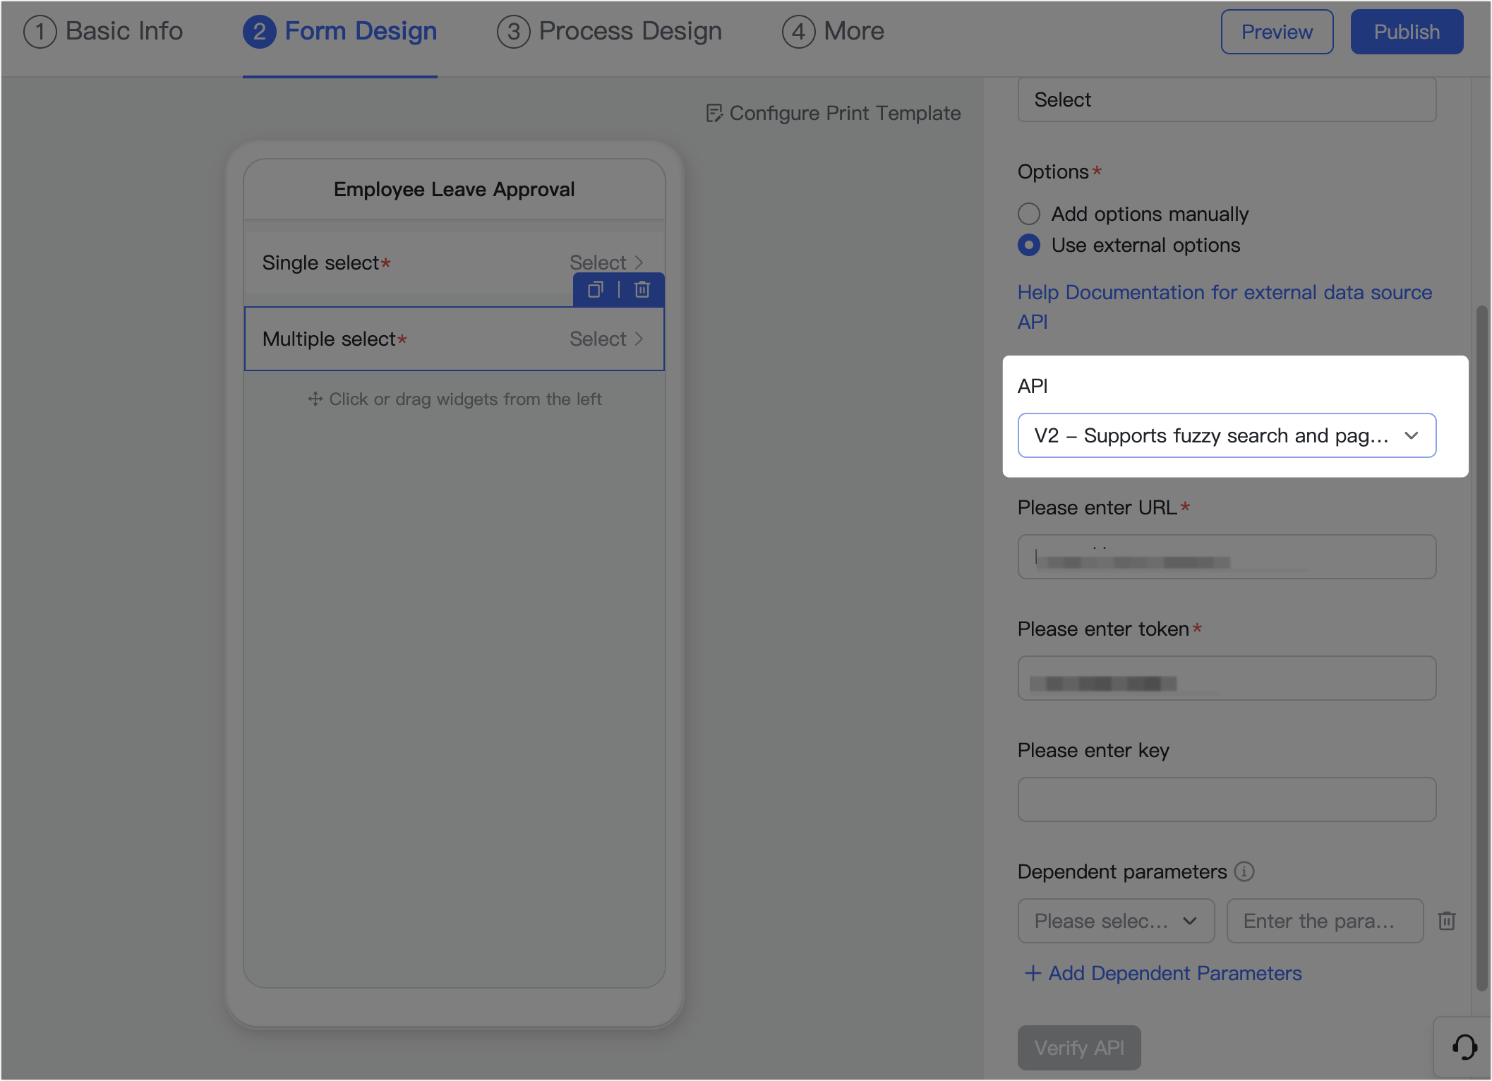Click the Please enter URL field
This screenshot has width=1492, height=1081.
(1227, 557)
